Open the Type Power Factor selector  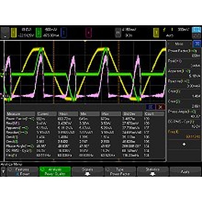[120, 172]
